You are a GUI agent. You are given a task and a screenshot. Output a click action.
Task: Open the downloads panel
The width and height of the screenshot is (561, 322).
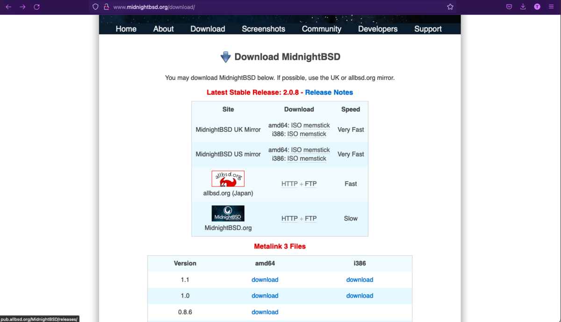[x=523, y=7]
